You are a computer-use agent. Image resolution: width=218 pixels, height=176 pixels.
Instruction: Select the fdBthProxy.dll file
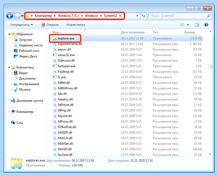click(x=127, y=88)
